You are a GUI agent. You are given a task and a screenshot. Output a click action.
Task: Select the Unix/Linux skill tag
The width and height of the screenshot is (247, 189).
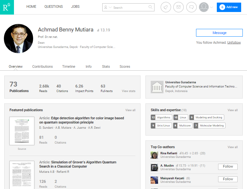161,125
